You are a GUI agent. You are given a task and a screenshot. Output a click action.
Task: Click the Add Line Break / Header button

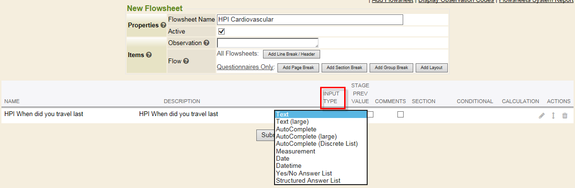click(x=291, y=54)
